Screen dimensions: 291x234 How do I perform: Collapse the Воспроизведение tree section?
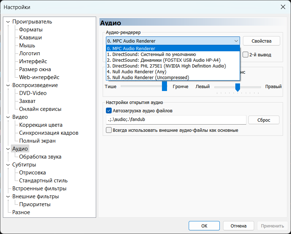tap(8, 86)
